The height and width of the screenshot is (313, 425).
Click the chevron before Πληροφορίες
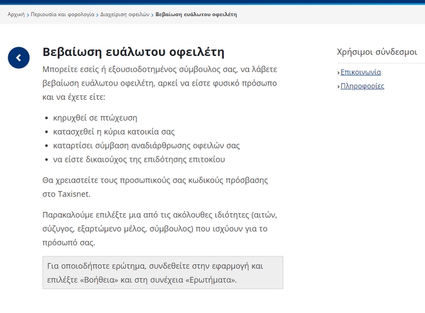338,86
